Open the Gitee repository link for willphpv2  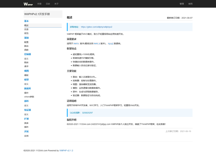[96, 27]
